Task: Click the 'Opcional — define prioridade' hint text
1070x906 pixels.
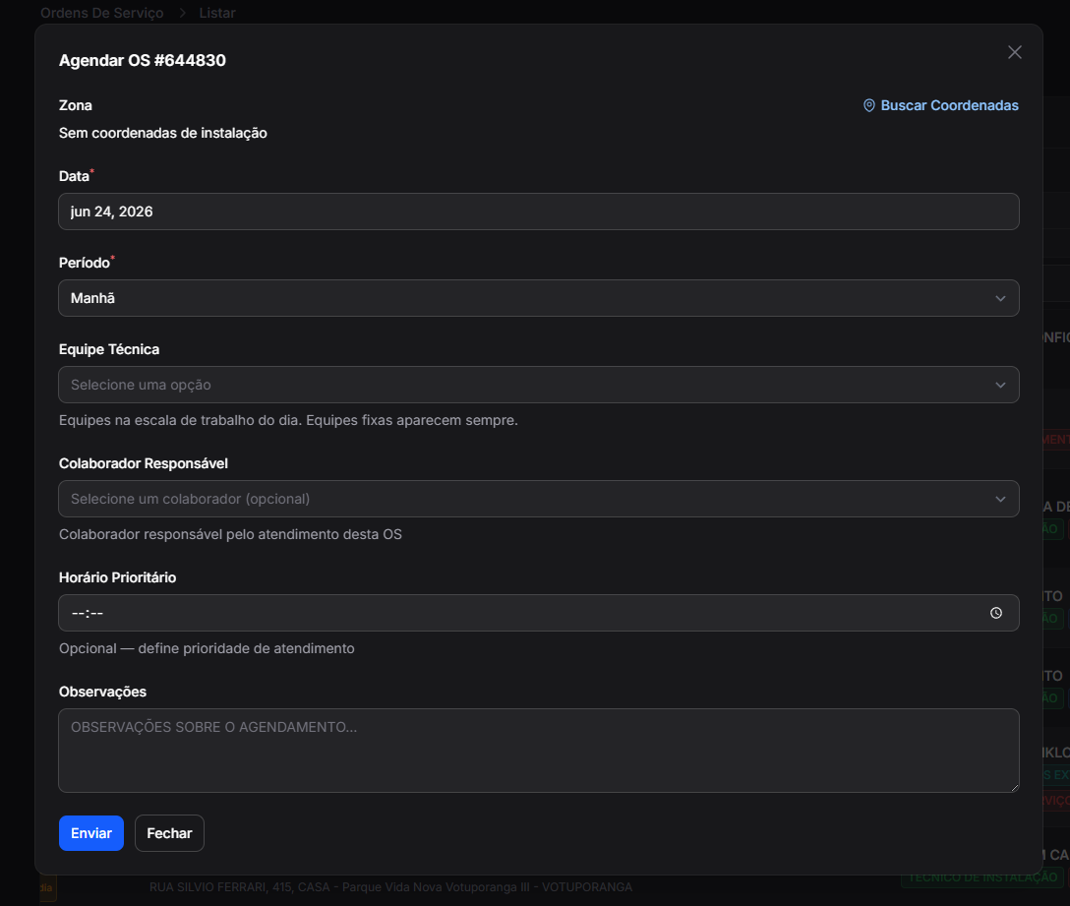Action: (x=207, y=648)
